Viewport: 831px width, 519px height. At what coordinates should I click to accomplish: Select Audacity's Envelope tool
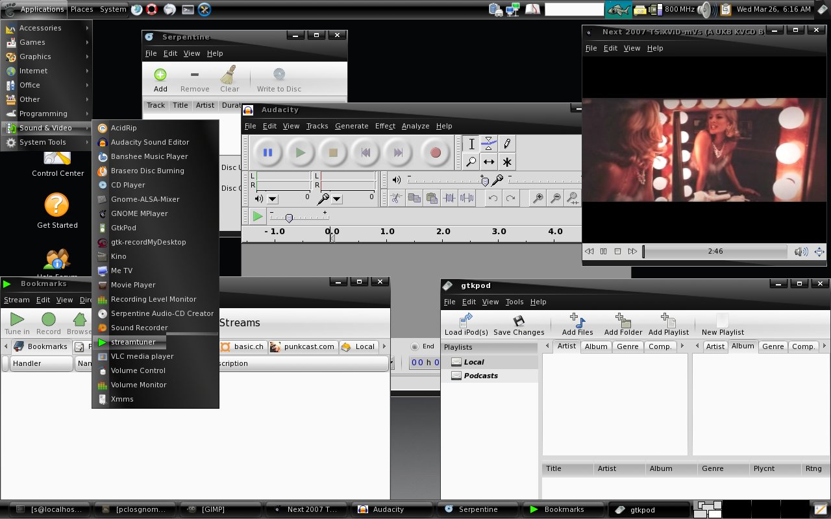point(489,144)
